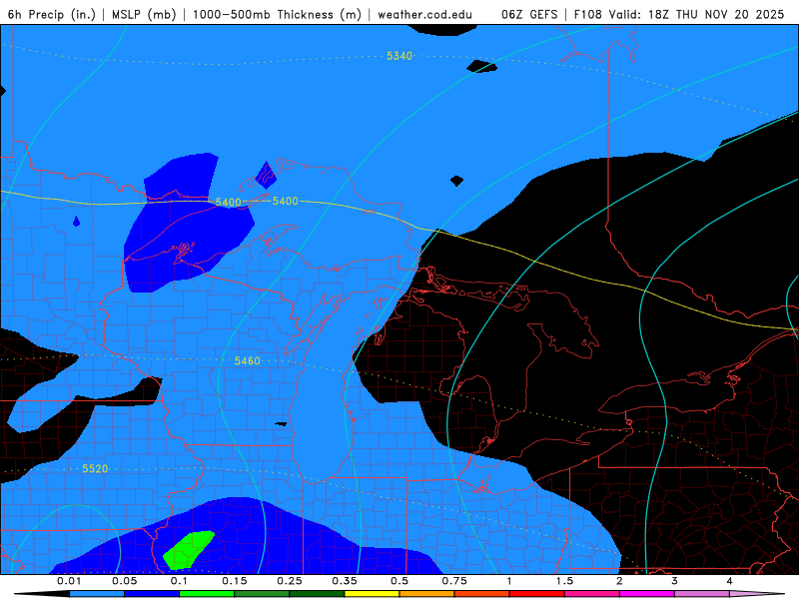Select the red-orange 0.75–1 legend swatch
The image size is (799, 599).
(x=482, y=594)
